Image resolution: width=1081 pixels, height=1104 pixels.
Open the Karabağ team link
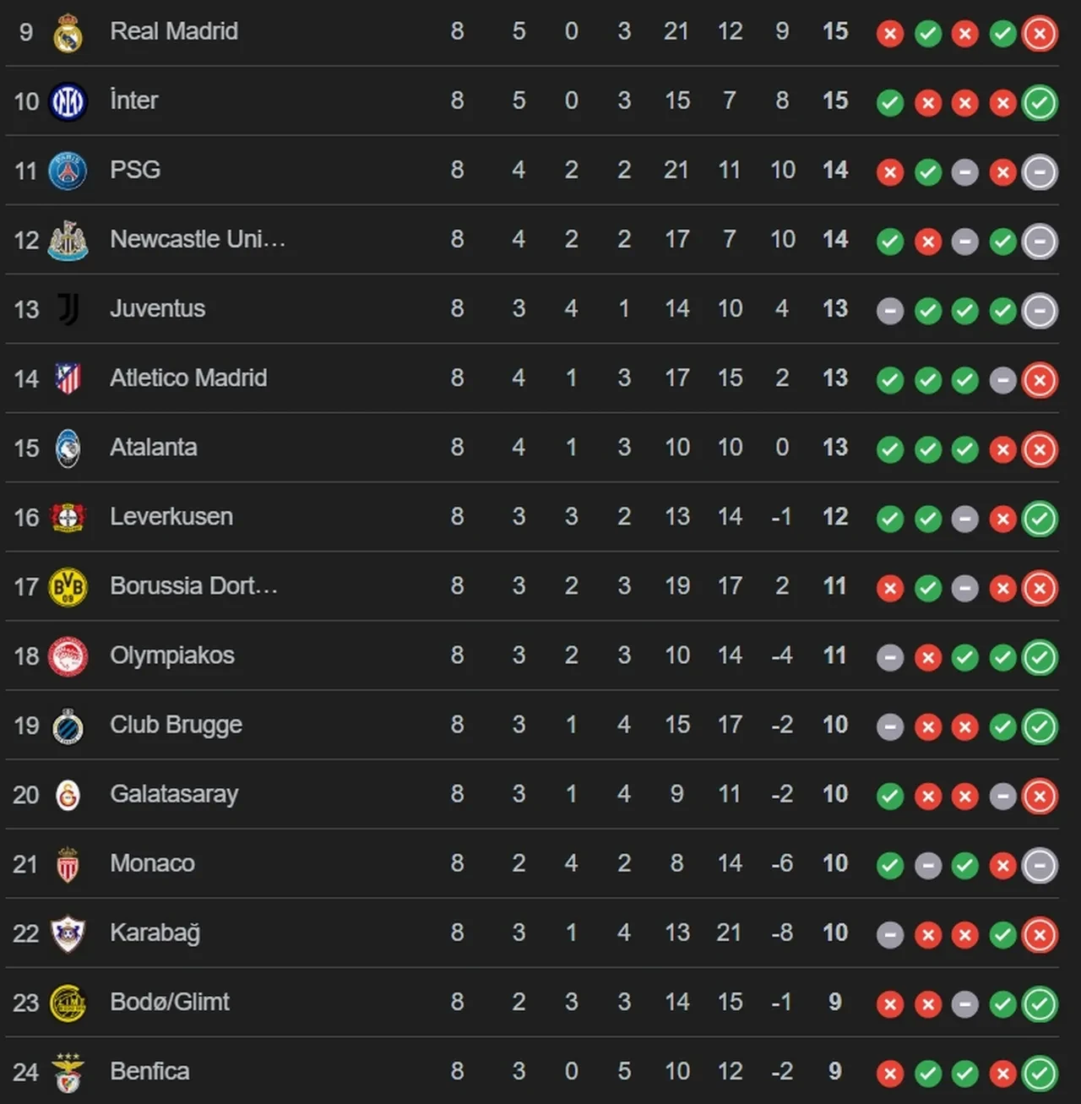click(155, 933)
